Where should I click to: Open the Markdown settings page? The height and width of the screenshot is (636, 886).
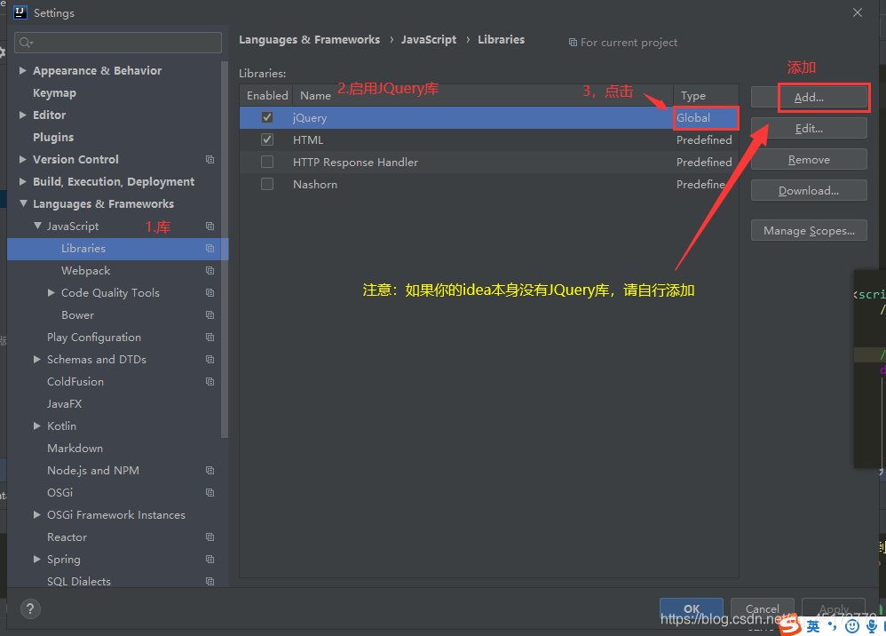coord(75,449)
